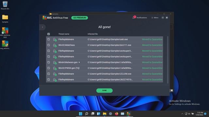Open Settings gear on the taskbar

[x=110, y=114]
